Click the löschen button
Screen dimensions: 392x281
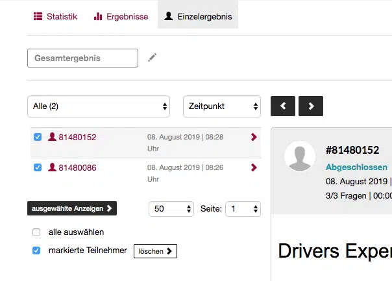pyautogui.click(x=155, y=251)
